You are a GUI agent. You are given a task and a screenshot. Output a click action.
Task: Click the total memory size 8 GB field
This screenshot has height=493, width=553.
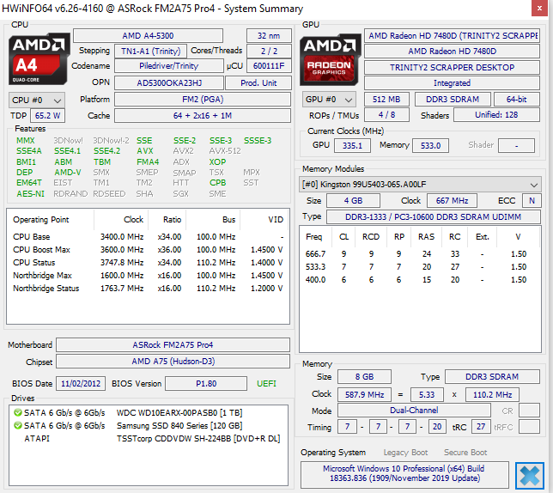pyautogui.click(x=364, y=377)
